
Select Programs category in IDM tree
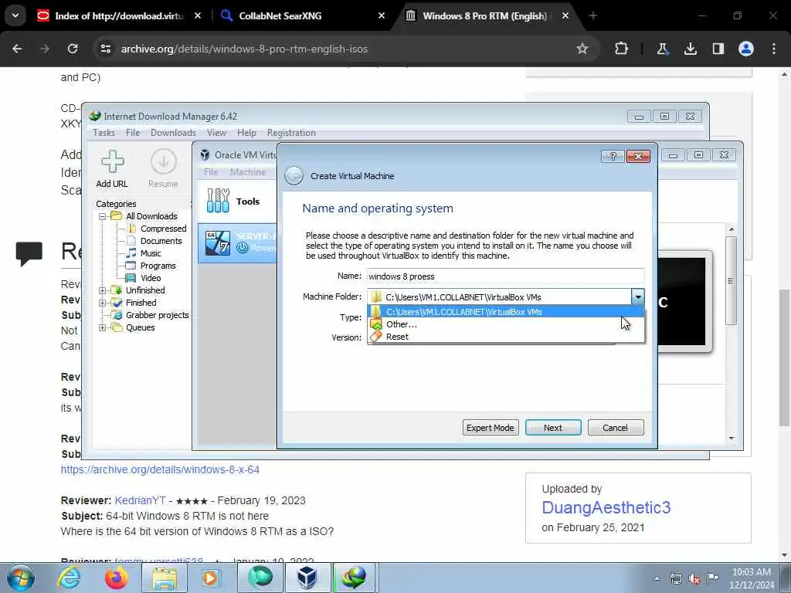click(158, 266)
